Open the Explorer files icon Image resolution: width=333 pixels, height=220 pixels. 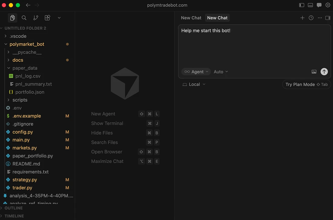[x=12, y=18]
